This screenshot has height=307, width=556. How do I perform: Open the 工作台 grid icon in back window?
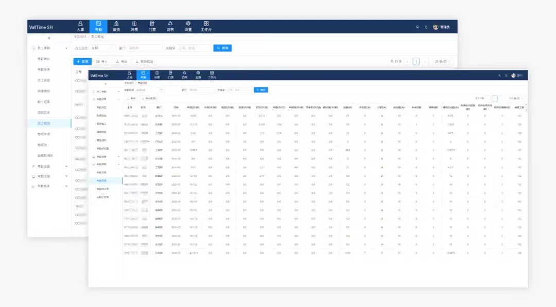point(206,26)
